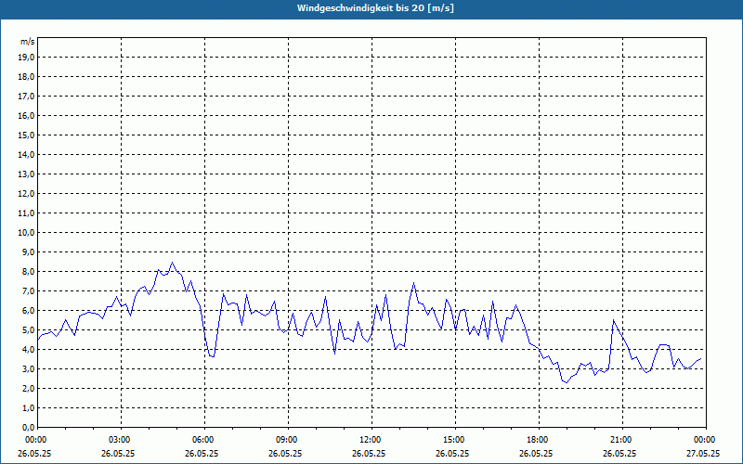Select the "26.05.25" date under 12:00
The height and width of the screenshot is (464, 743).
(x=369, y=453)
